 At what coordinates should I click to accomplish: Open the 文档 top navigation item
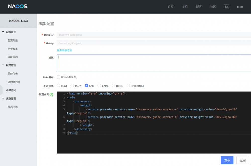185,7
